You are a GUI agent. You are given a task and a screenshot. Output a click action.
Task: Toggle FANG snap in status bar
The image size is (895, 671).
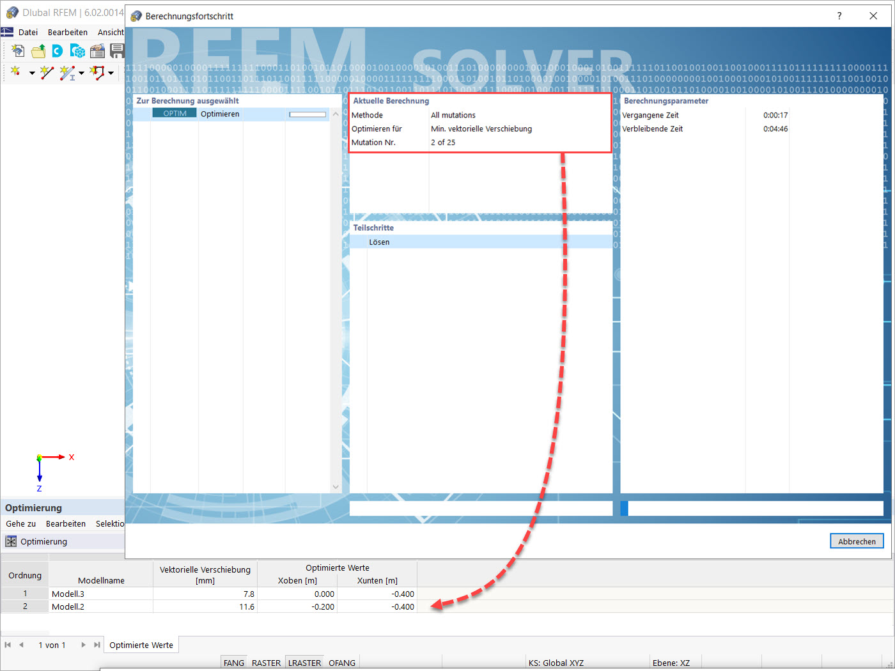[x=234, y=663]
